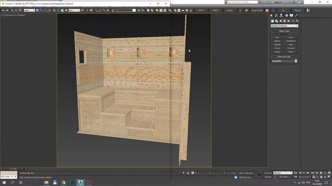Click the Redo arrow in main toolbar
Screen dimensions: 332x186
7,10
